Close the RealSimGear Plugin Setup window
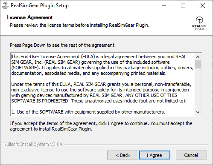The image size is (213, 165). pyautogui.click(x=203, y=6)
